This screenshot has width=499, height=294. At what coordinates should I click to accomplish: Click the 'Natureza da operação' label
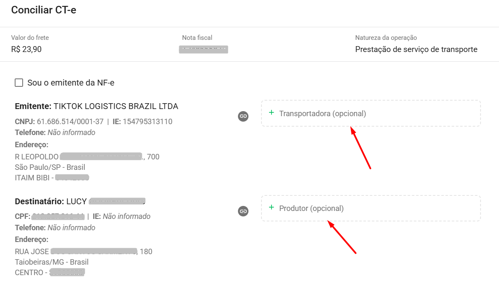click(386, 38)
